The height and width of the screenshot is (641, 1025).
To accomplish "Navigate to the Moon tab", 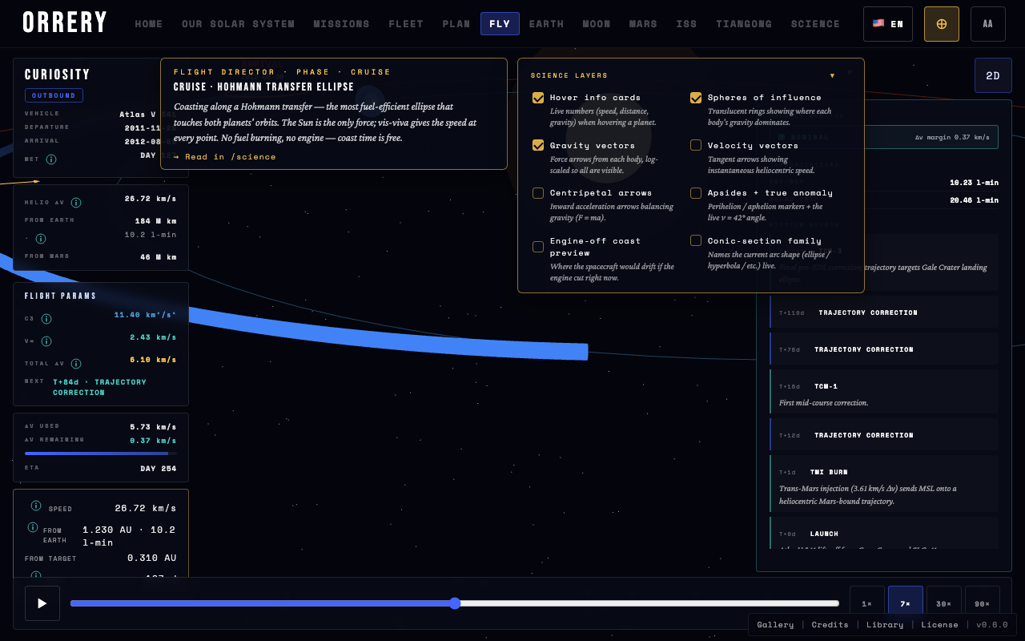I will tap(597, 24).
